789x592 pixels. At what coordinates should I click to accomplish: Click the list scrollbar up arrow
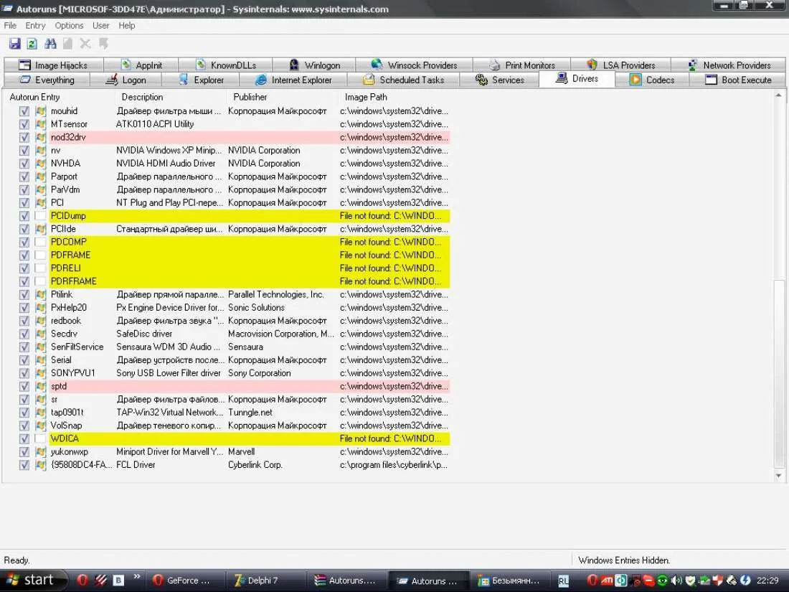point(778,95)
